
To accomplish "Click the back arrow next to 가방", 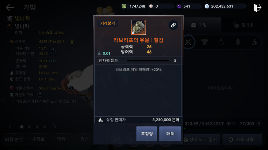I will point(10,7).
